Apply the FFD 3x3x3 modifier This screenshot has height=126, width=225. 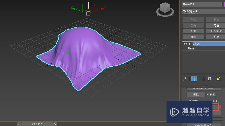pyautogui.click(x=216, y=31)
